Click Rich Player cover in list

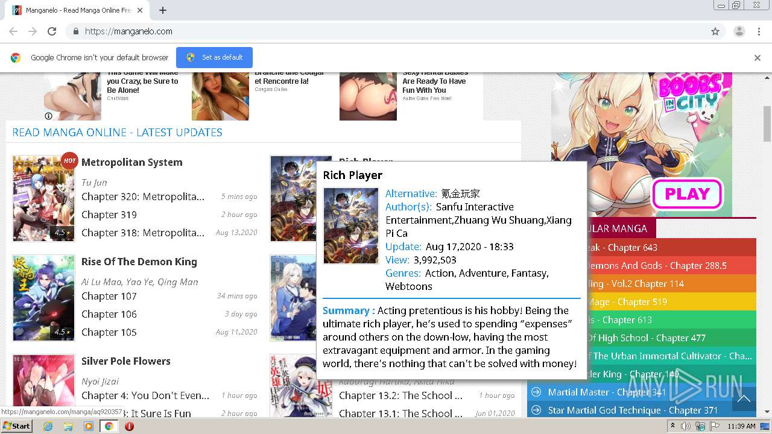(293, 198)
